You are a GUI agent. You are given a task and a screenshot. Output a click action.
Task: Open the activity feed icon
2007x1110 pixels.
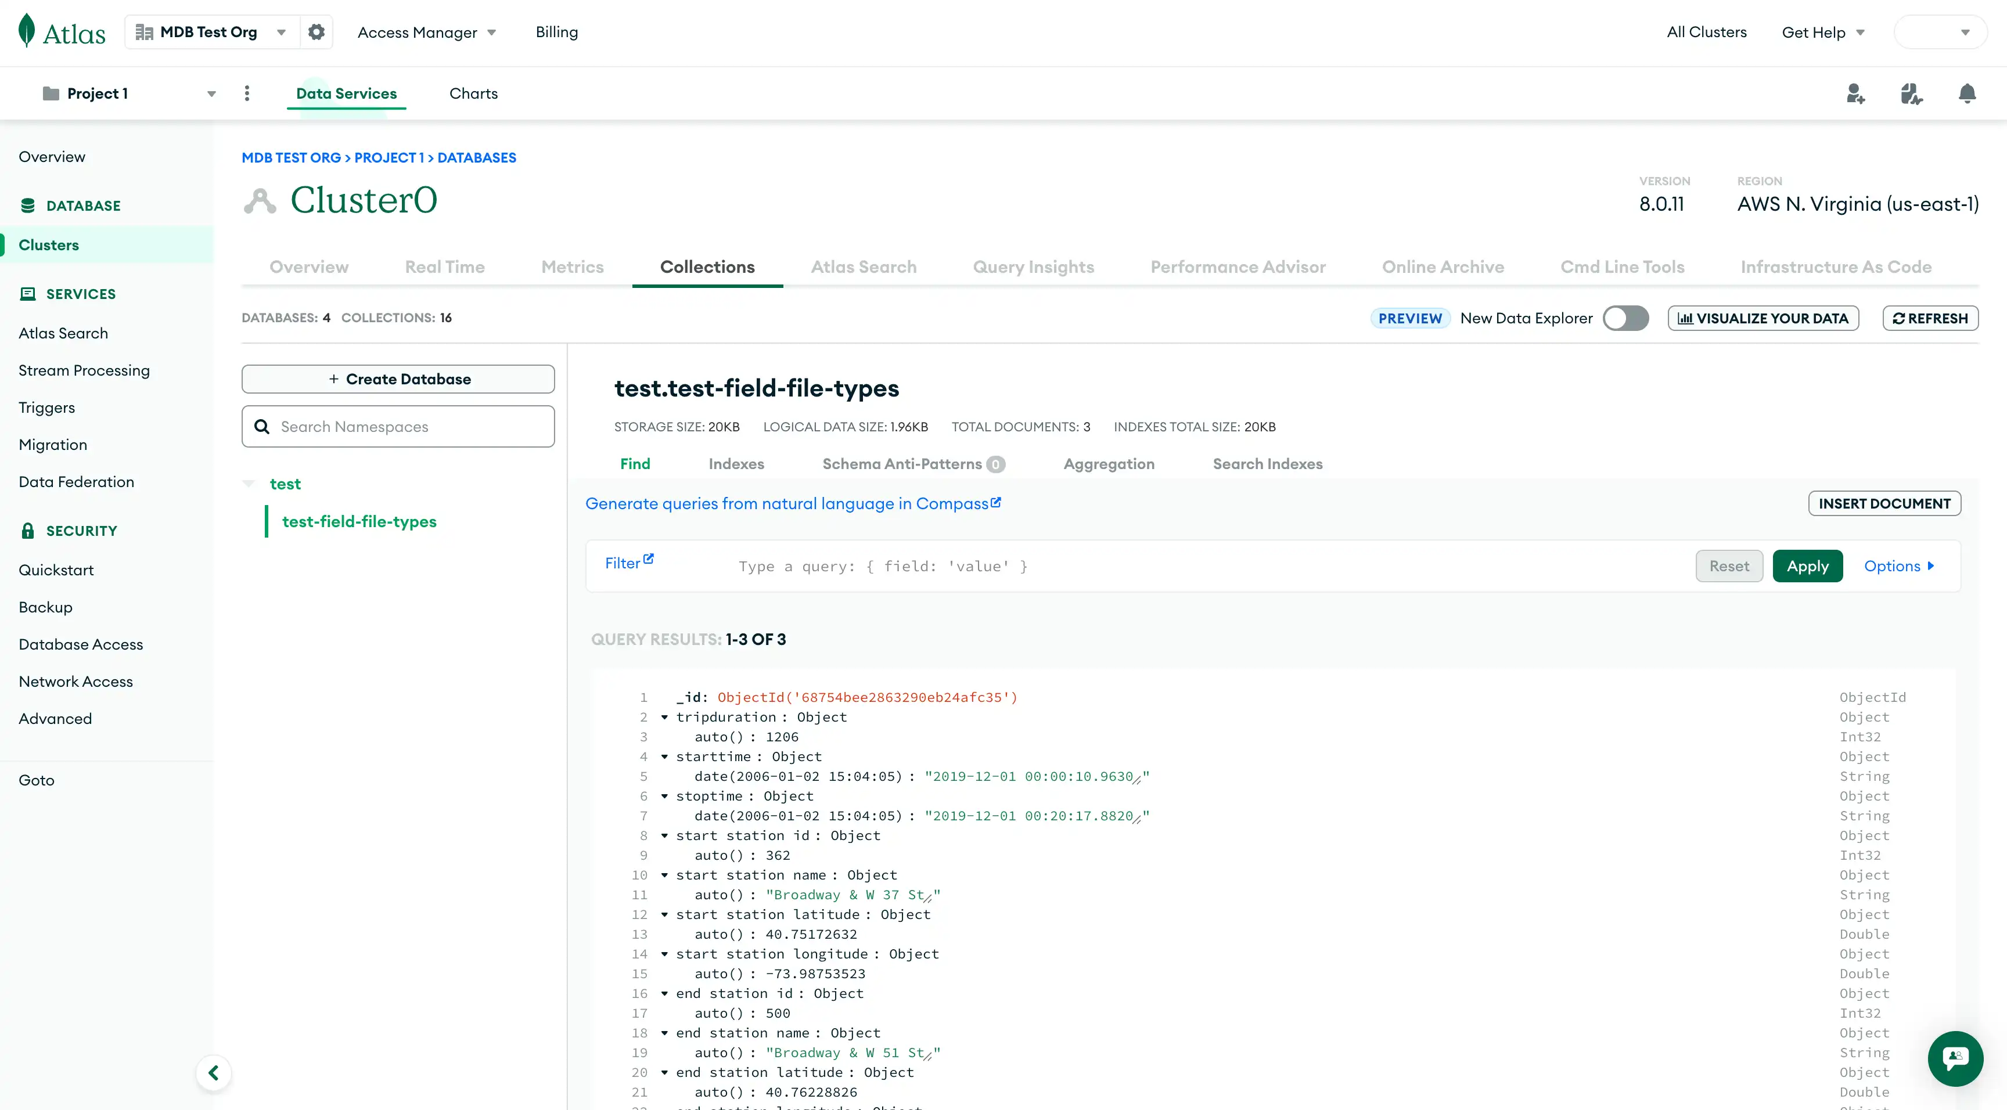coord(1912,93)
